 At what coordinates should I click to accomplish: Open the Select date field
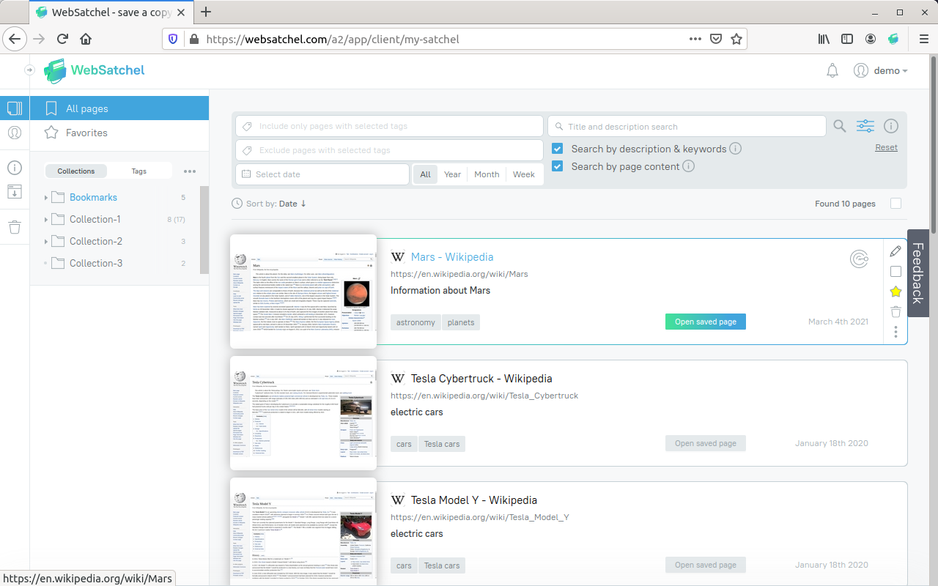pos(322,174)
